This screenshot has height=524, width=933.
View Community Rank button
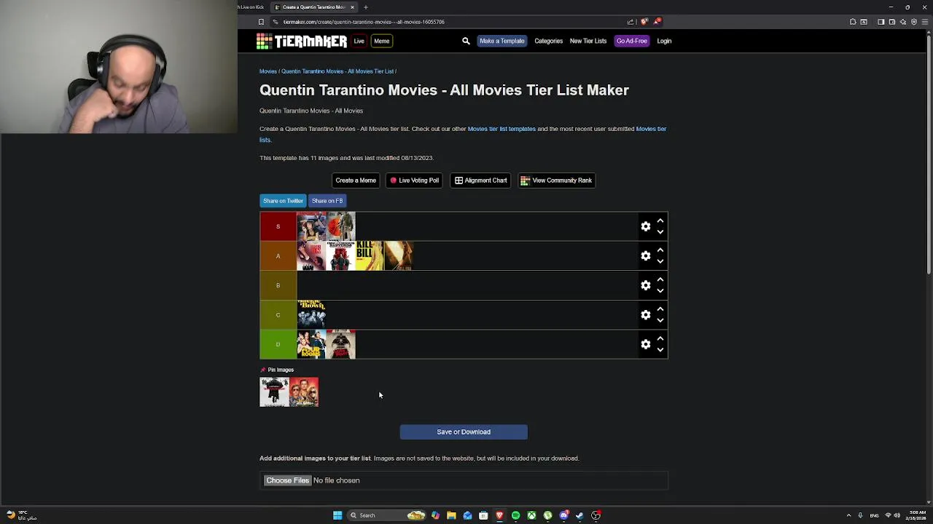[x=556, y=180]
